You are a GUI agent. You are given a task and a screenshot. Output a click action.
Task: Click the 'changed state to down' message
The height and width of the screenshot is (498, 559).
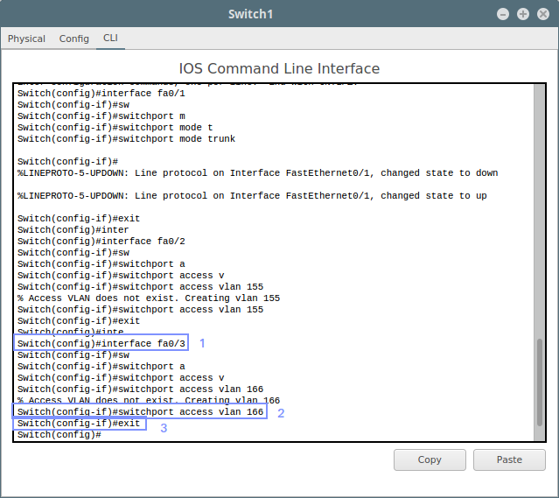tap(257, 173)
